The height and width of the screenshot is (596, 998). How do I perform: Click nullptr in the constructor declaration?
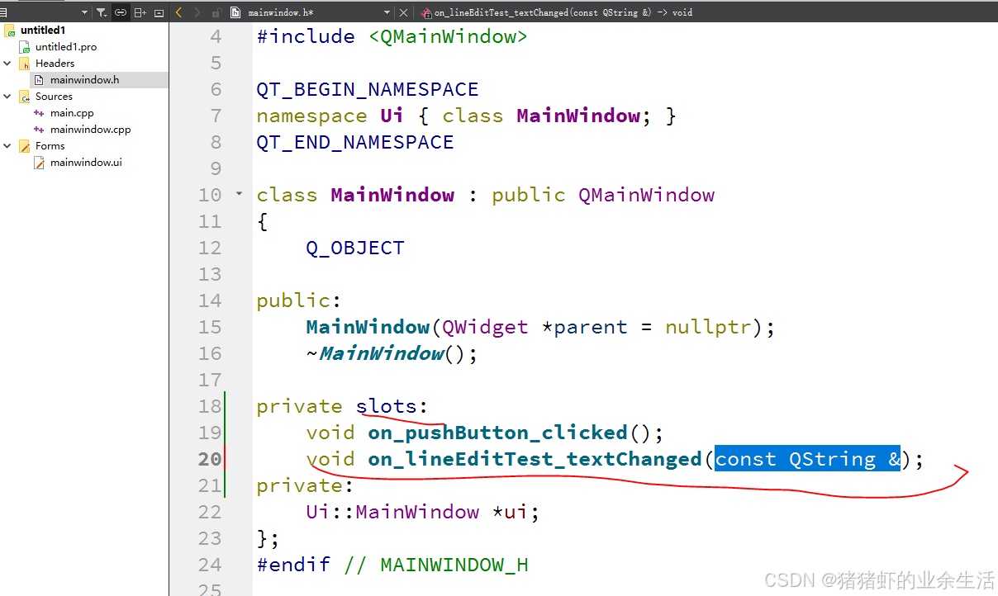(x=708, y=327)
